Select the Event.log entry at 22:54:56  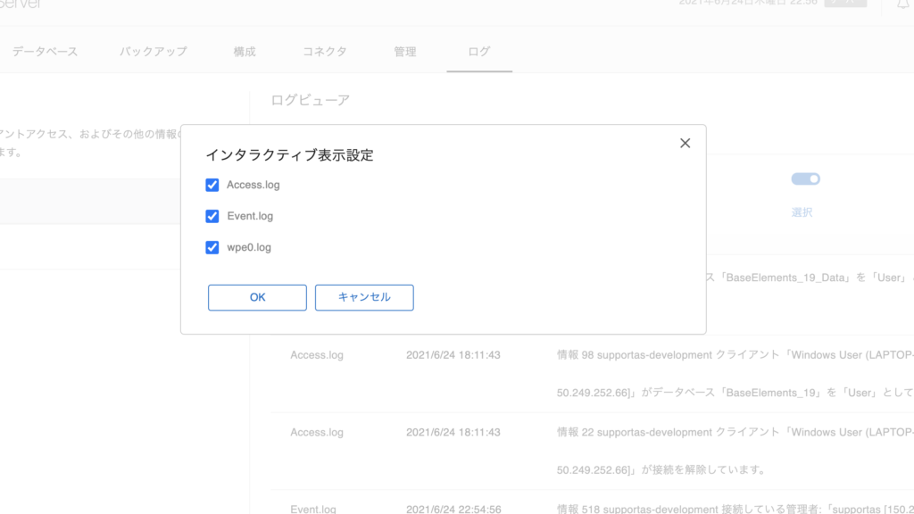[313, 509]
